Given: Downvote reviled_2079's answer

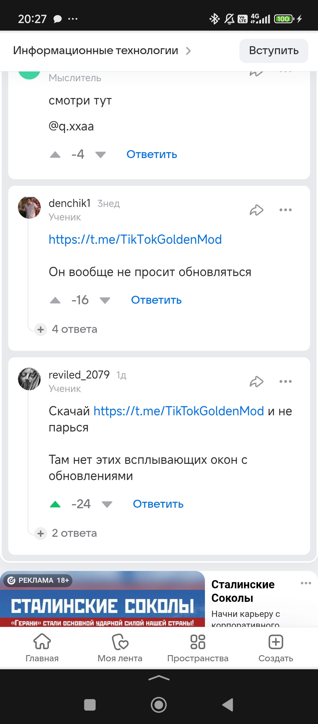Looking at the screenshot, I should point(107,504).
